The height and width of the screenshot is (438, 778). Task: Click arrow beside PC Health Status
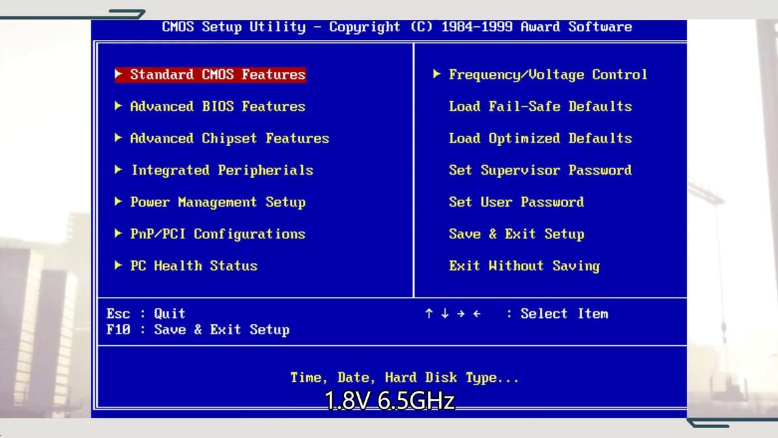pyautogui.click(x=118, y=266)
